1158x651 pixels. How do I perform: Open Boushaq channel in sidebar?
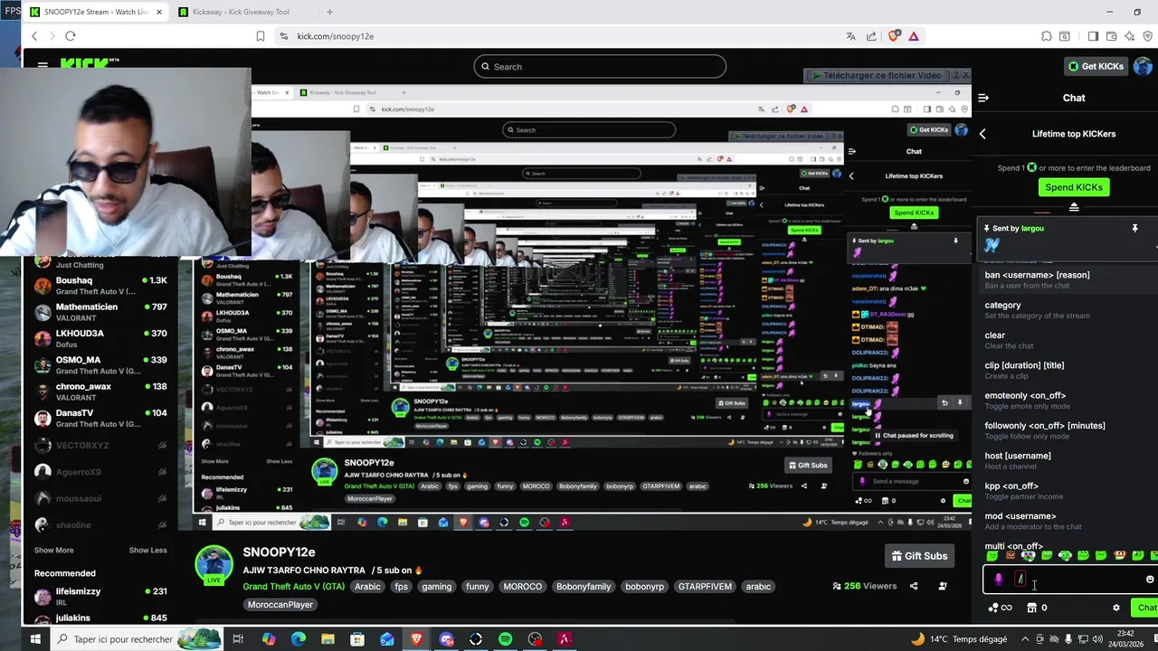click(100, 286)
